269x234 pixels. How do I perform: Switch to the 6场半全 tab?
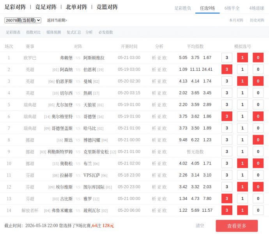232,8
